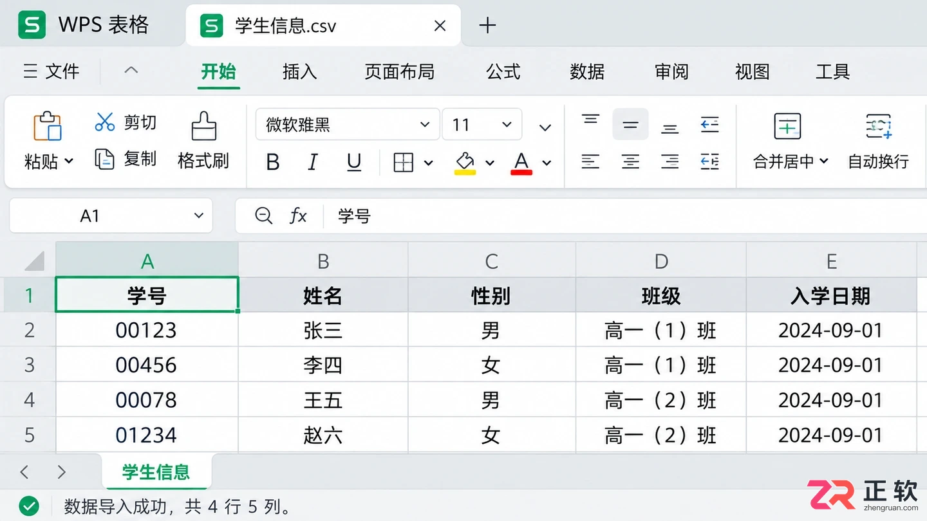The height and width of the screenshot is (521, 927).
Task: Align text to the right
Action: coord(670,161)
